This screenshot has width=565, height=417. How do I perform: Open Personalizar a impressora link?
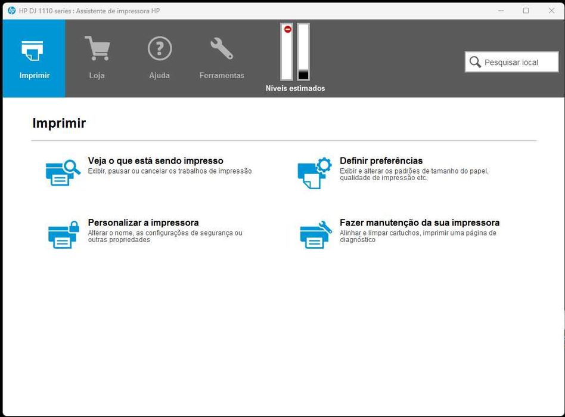(144, 223)
